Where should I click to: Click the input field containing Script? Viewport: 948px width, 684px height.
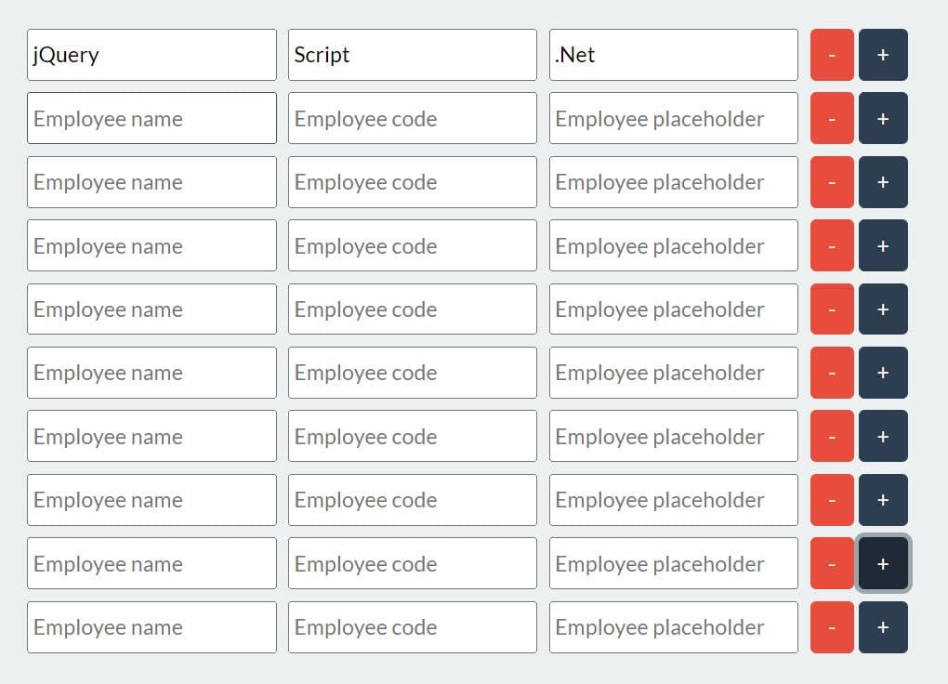pos(413,55)
